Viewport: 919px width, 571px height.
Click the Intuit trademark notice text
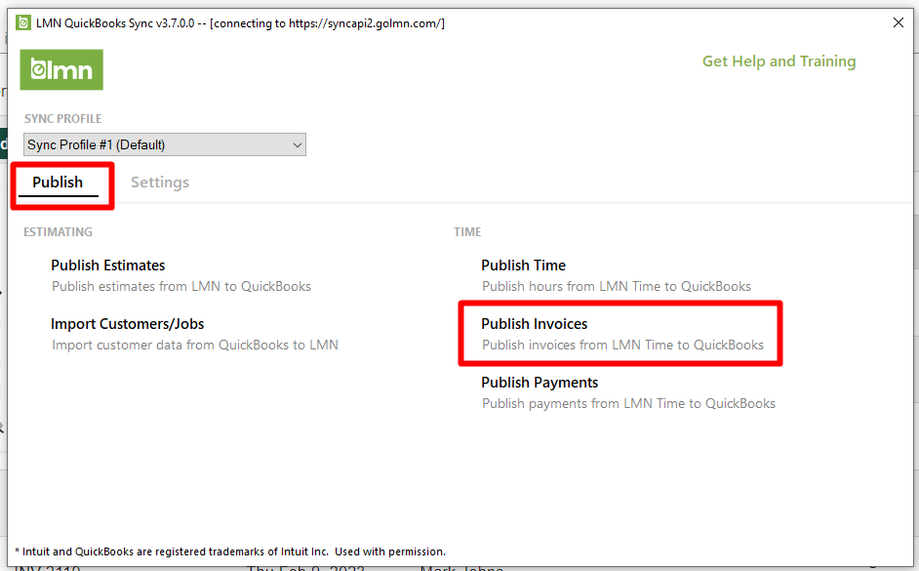click(x=230, y=551)
